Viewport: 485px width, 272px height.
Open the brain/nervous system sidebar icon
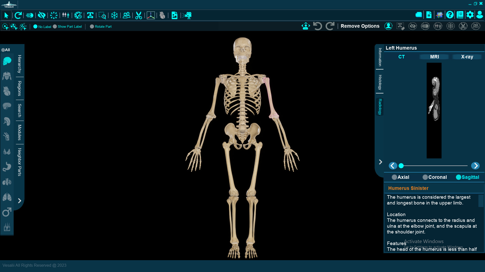pos(7,106)
